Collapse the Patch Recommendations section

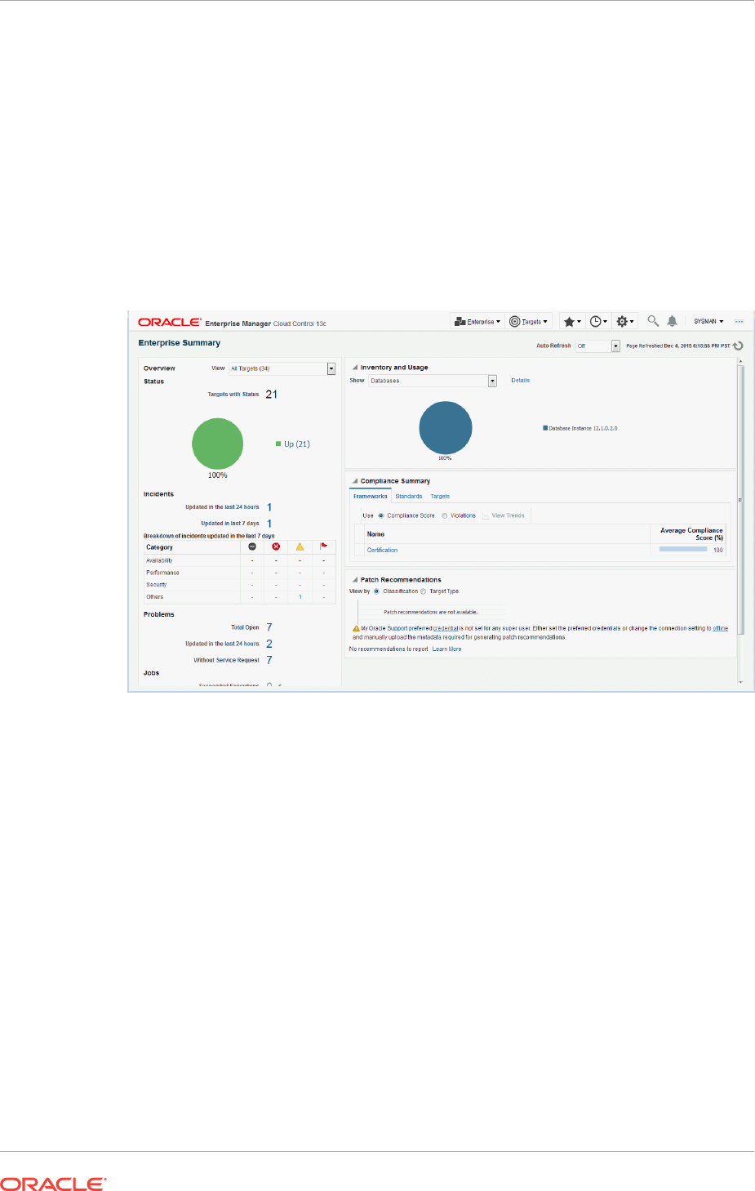[x=355, y=580]
